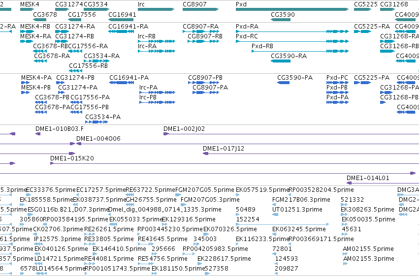Select BAC clone DME1-002J02
The height and width of the screenshot is (276, 419).
[x=184, y=129]
